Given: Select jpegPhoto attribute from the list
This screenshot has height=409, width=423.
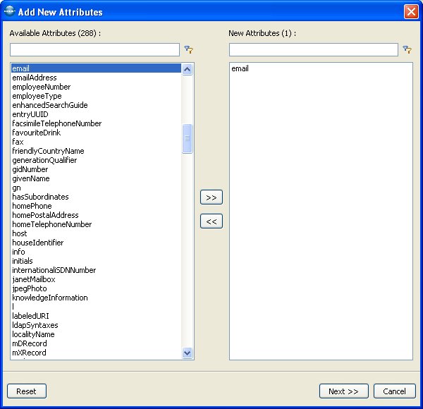Looking at the screenshot, I should coord(30,288).
